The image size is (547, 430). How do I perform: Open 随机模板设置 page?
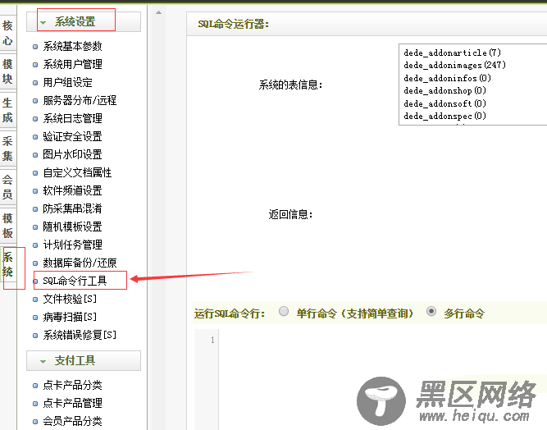tap(72, 226)
